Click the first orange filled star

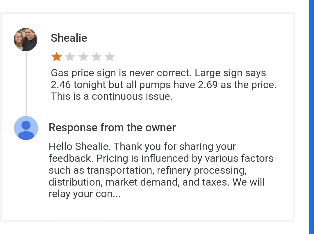(56, 57)
